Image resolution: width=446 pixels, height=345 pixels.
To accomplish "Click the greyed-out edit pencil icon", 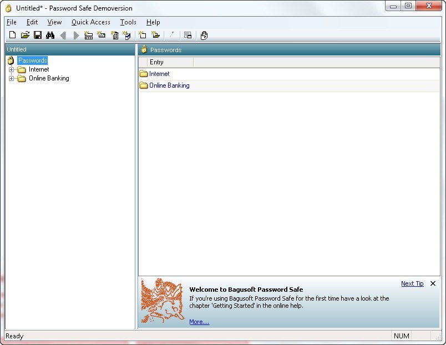I will click(x=172, y=35).
